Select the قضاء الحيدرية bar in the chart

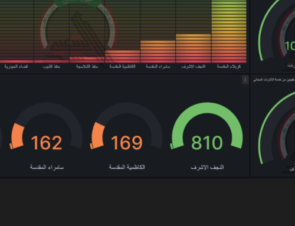17,61
